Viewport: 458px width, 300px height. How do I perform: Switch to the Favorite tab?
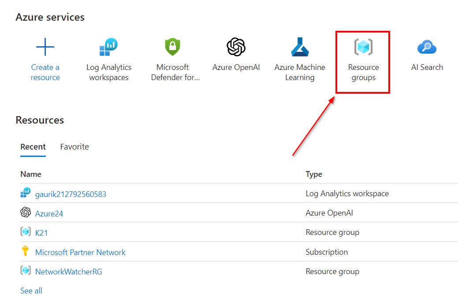pyautogui.click(x=74, y=147)
